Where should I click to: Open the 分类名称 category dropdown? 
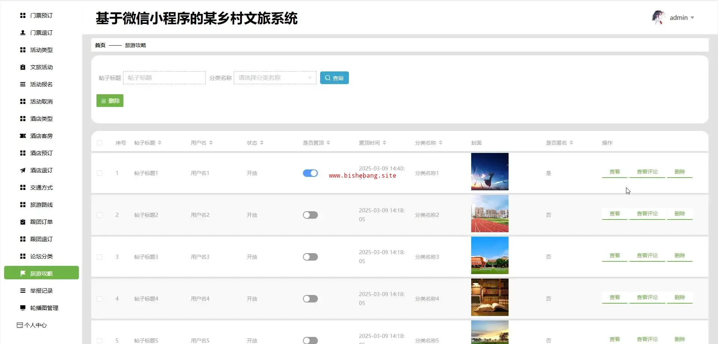point(275,78)
